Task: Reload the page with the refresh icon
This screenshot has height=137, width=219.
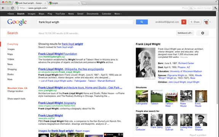Action: [12, 8]
